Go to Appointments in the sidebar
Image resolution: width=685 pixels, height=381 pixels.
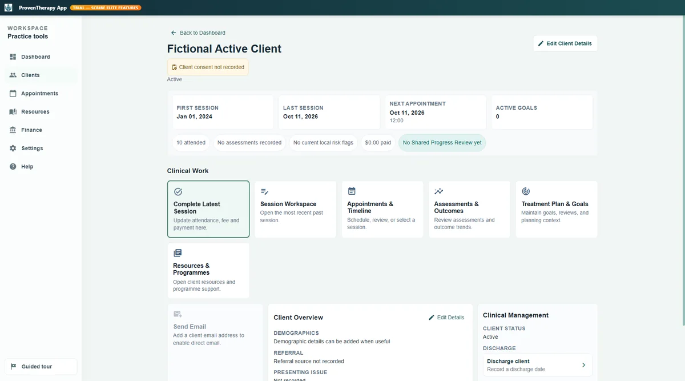(x=41, y=93)
